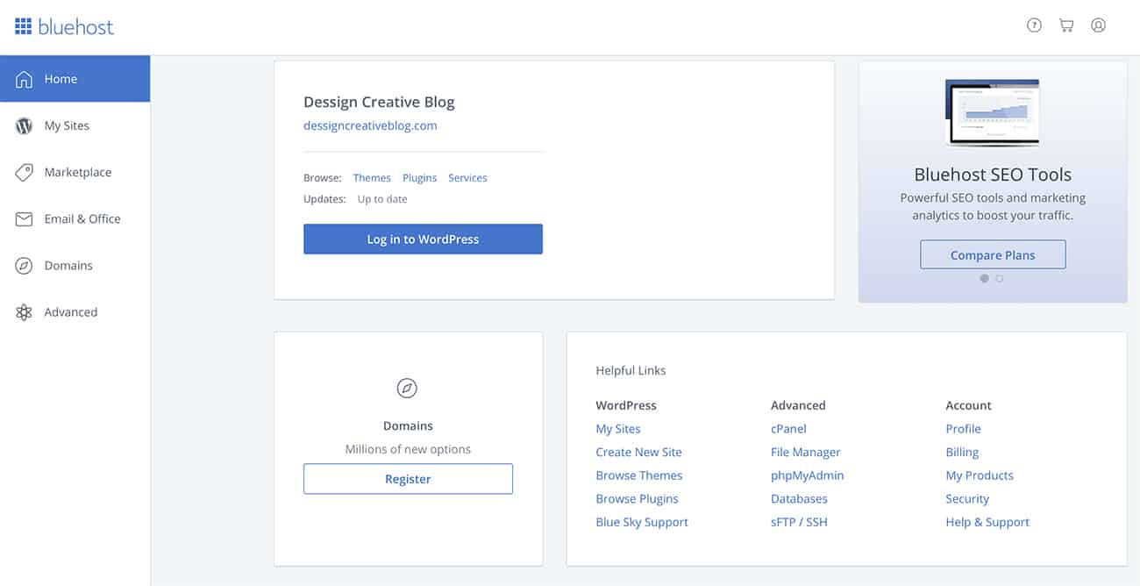Open the Databases link
The width and height of the screenshot is (1140, 586).
tap(799, 499)
